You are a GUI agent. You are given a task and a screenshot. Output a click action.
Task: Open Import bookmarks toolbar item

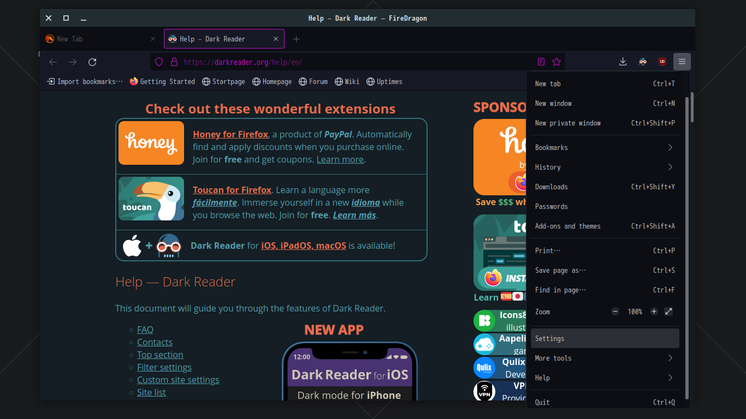[85, 81]
